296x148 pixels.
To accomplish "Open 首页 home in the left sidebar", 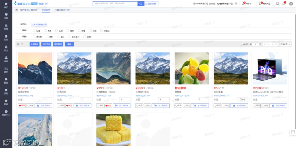I will 6,5.
